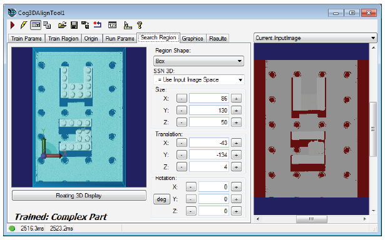Open help with question mark icon
This screenshot has width=385, height=240.
click(x=140, y=25)
